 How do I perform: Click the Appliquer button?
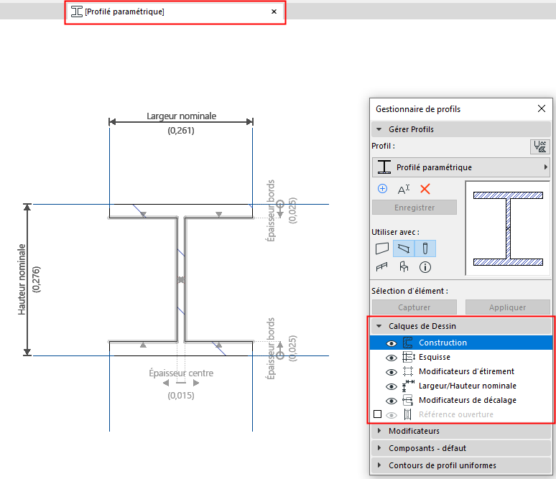coord(508,307)
